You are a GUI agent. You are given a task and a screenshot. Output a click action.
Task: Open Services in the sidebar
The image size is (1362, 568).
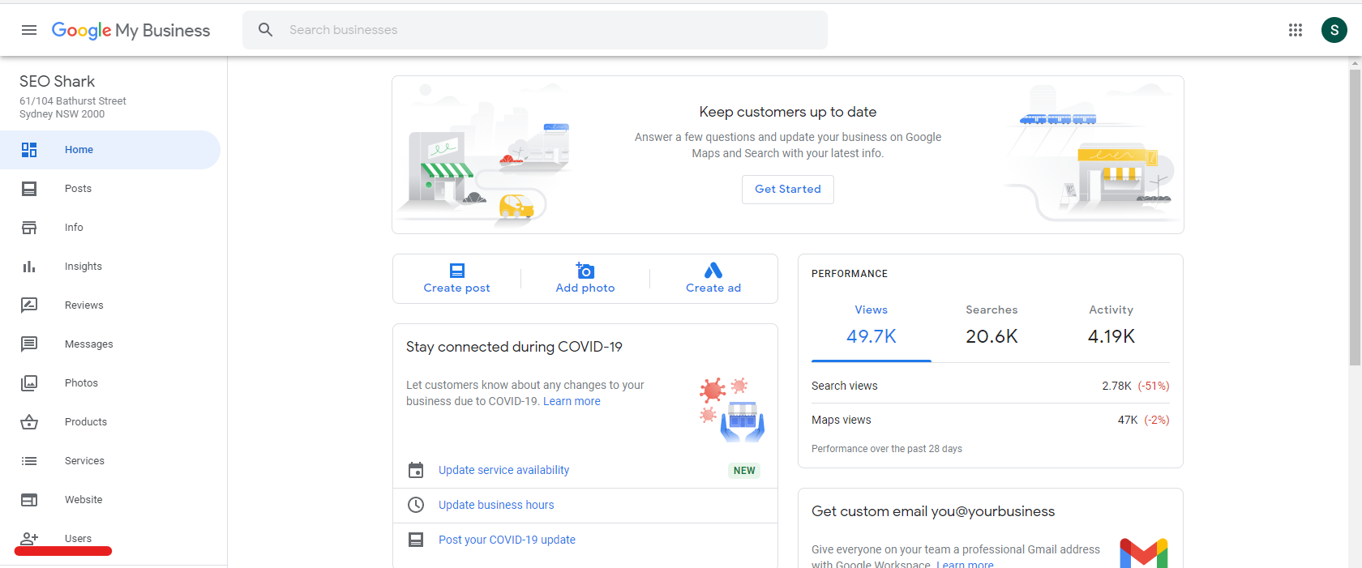pyautogui.click(x=110, y=461)
